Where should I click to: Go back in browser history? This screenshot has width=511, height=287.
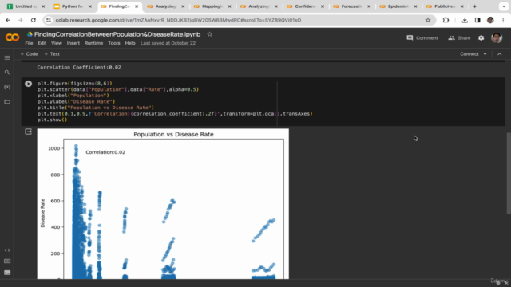8,20
